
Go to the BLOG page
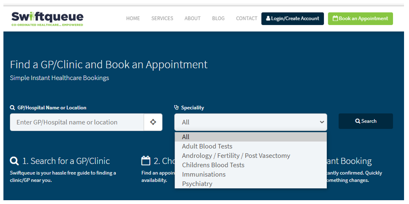pos(218,19)
